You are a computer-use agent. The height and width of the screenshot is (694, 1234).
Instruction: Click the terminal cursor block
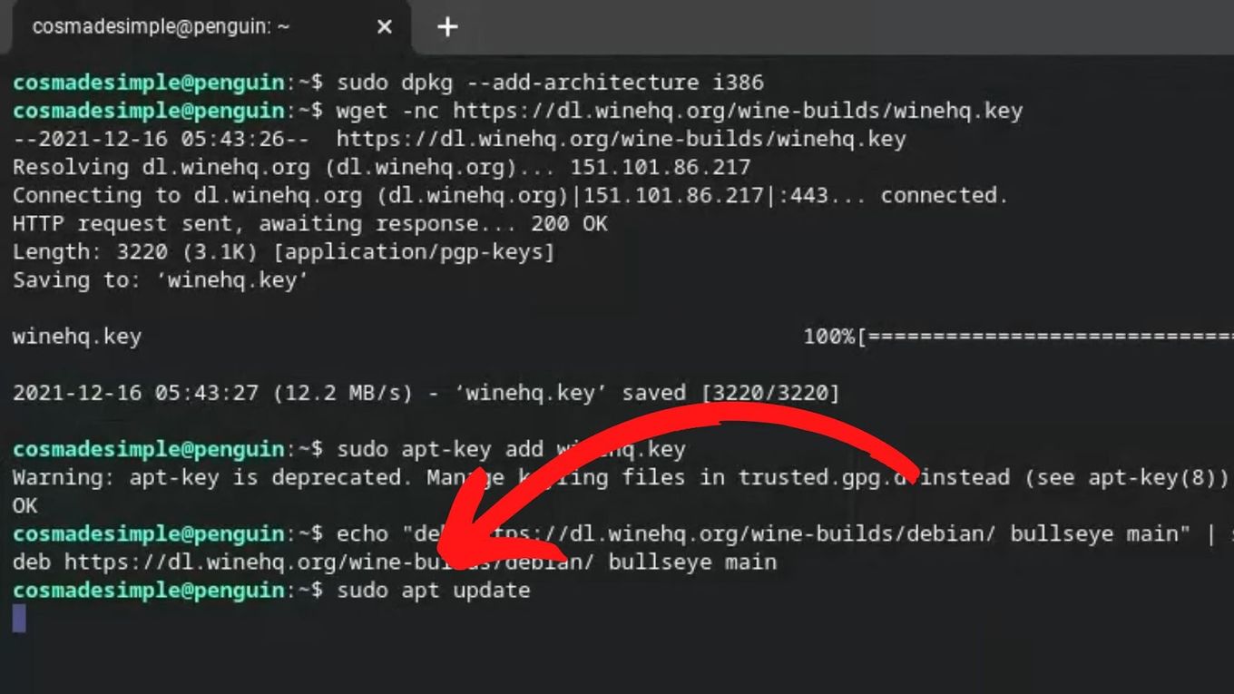coord(19,619)
